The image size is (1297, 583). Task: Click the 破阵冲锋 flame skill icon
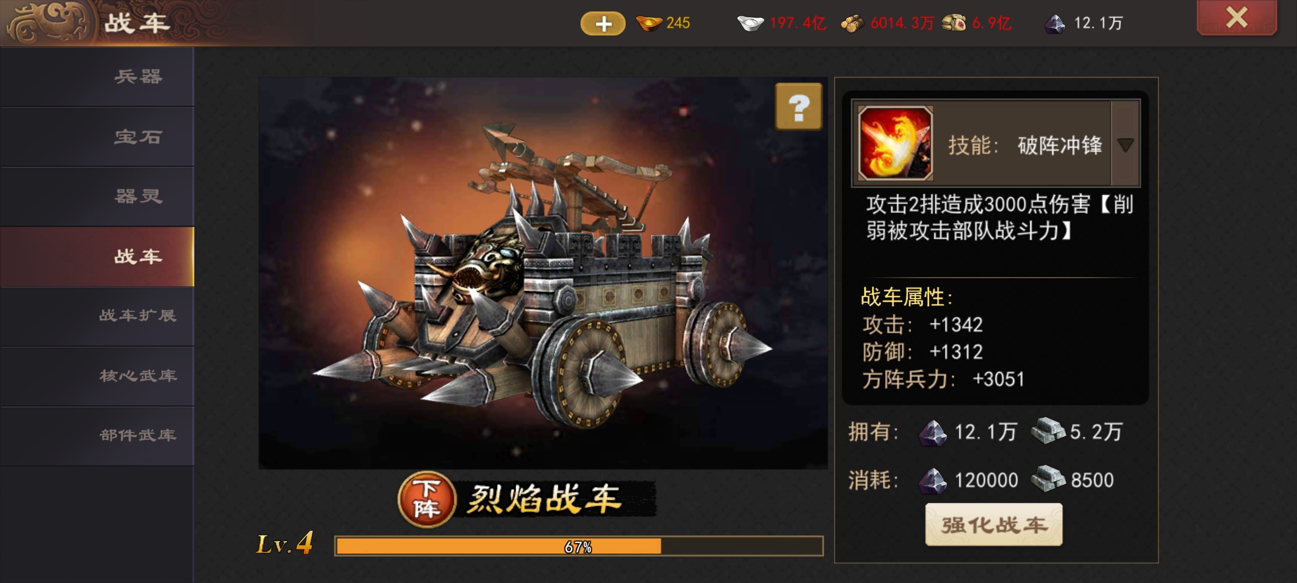[x=895, y=143]
